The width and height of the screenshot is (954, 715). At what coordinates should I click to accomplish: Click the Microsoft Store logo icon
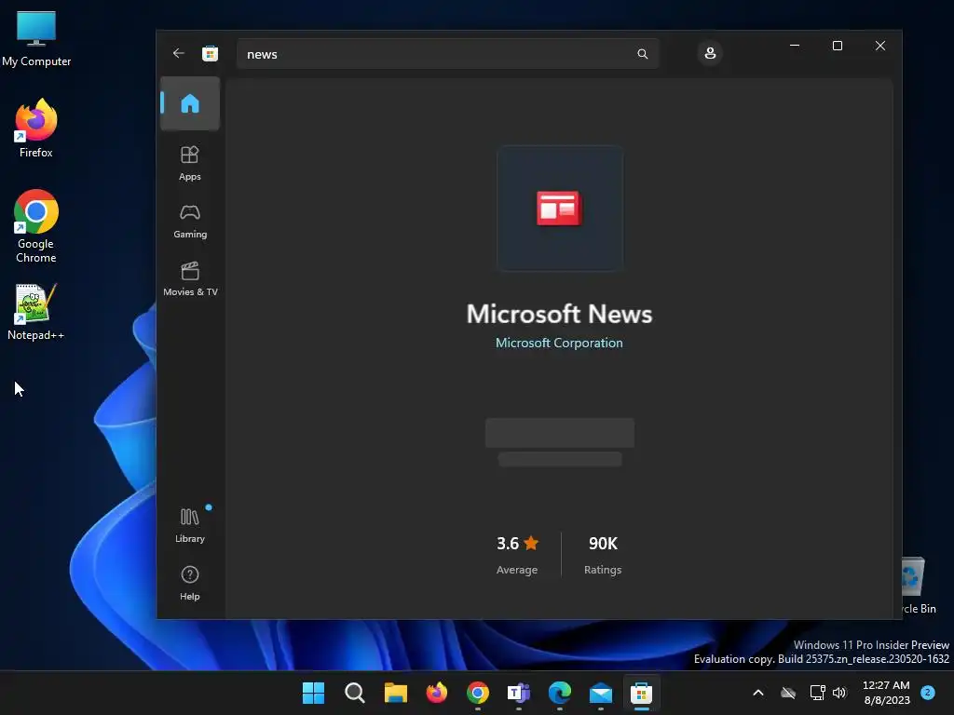point(210,53)
